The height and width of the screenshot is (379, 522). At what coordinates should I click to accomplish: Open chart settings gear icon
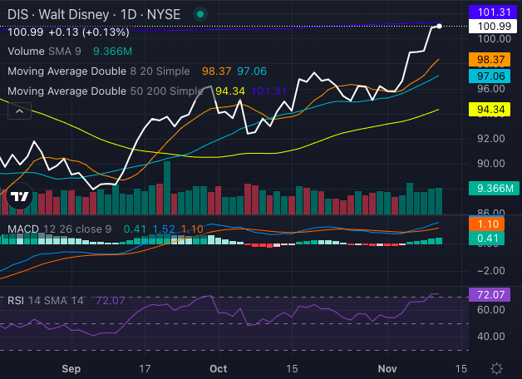tap(496, 368)
